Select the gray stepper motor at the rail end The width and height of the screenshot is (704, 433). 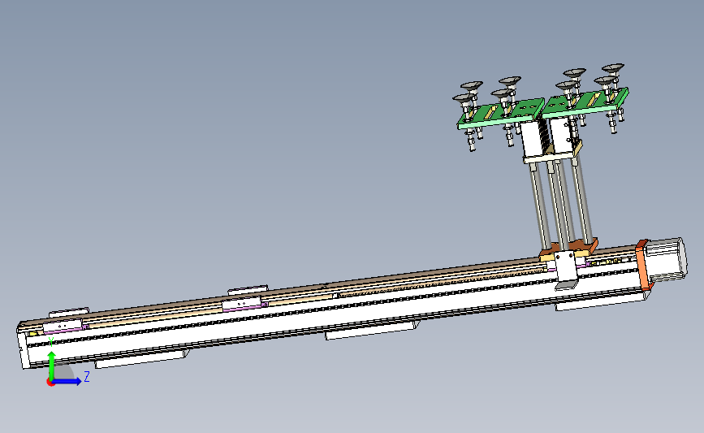pos(666,260)
